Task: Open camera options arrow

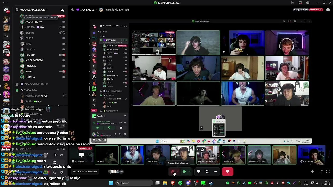Action: [x=190, y=171]
